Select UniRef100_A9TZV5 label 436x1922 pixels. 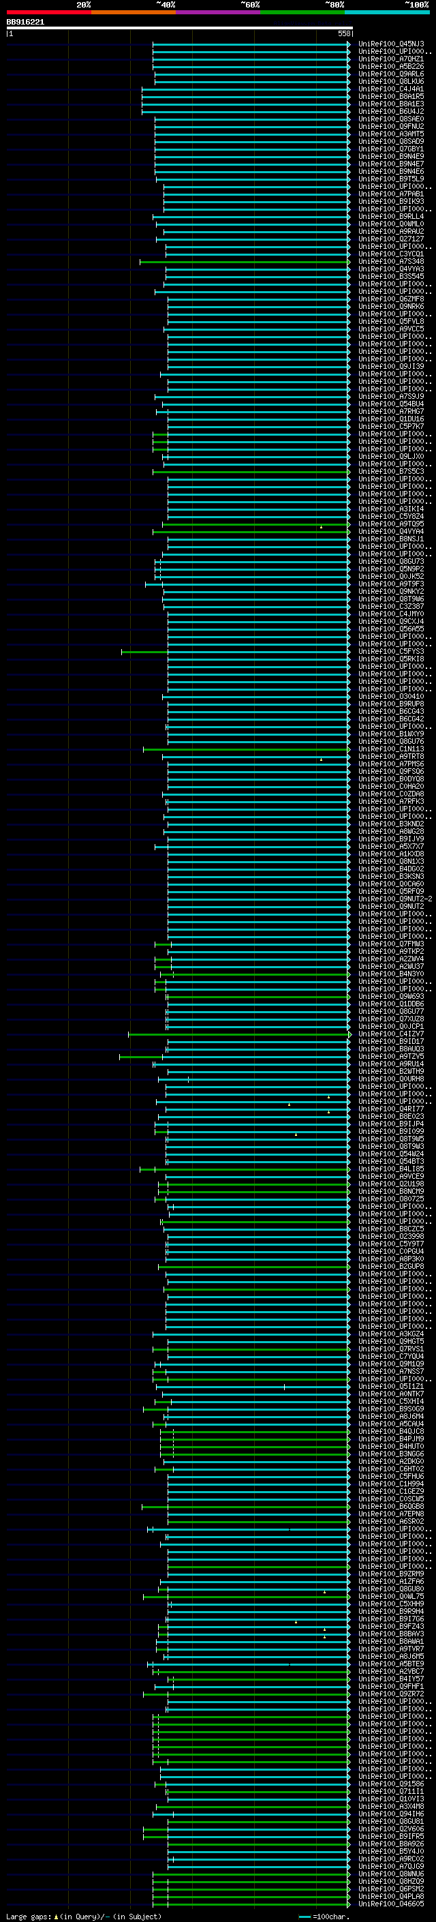(391, 1057)
